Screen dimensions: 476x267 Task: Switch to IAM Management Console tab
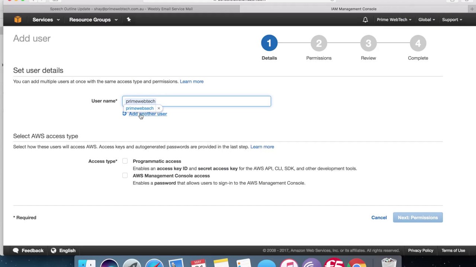tap(354, 9)
